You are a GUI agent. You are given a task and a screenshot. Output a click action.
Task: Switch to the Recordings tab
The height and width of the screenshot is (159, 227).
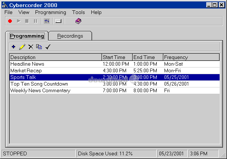70,36
